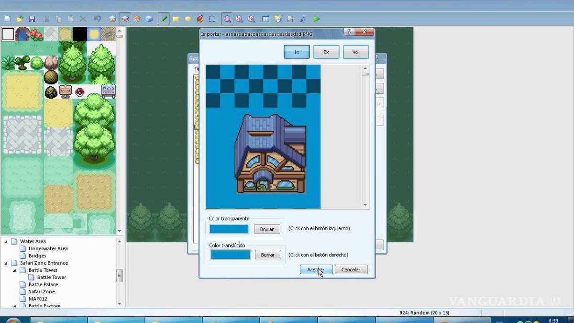Select the Ellipse drawing tool
574x323 pixels.
[x=188, y=19]
